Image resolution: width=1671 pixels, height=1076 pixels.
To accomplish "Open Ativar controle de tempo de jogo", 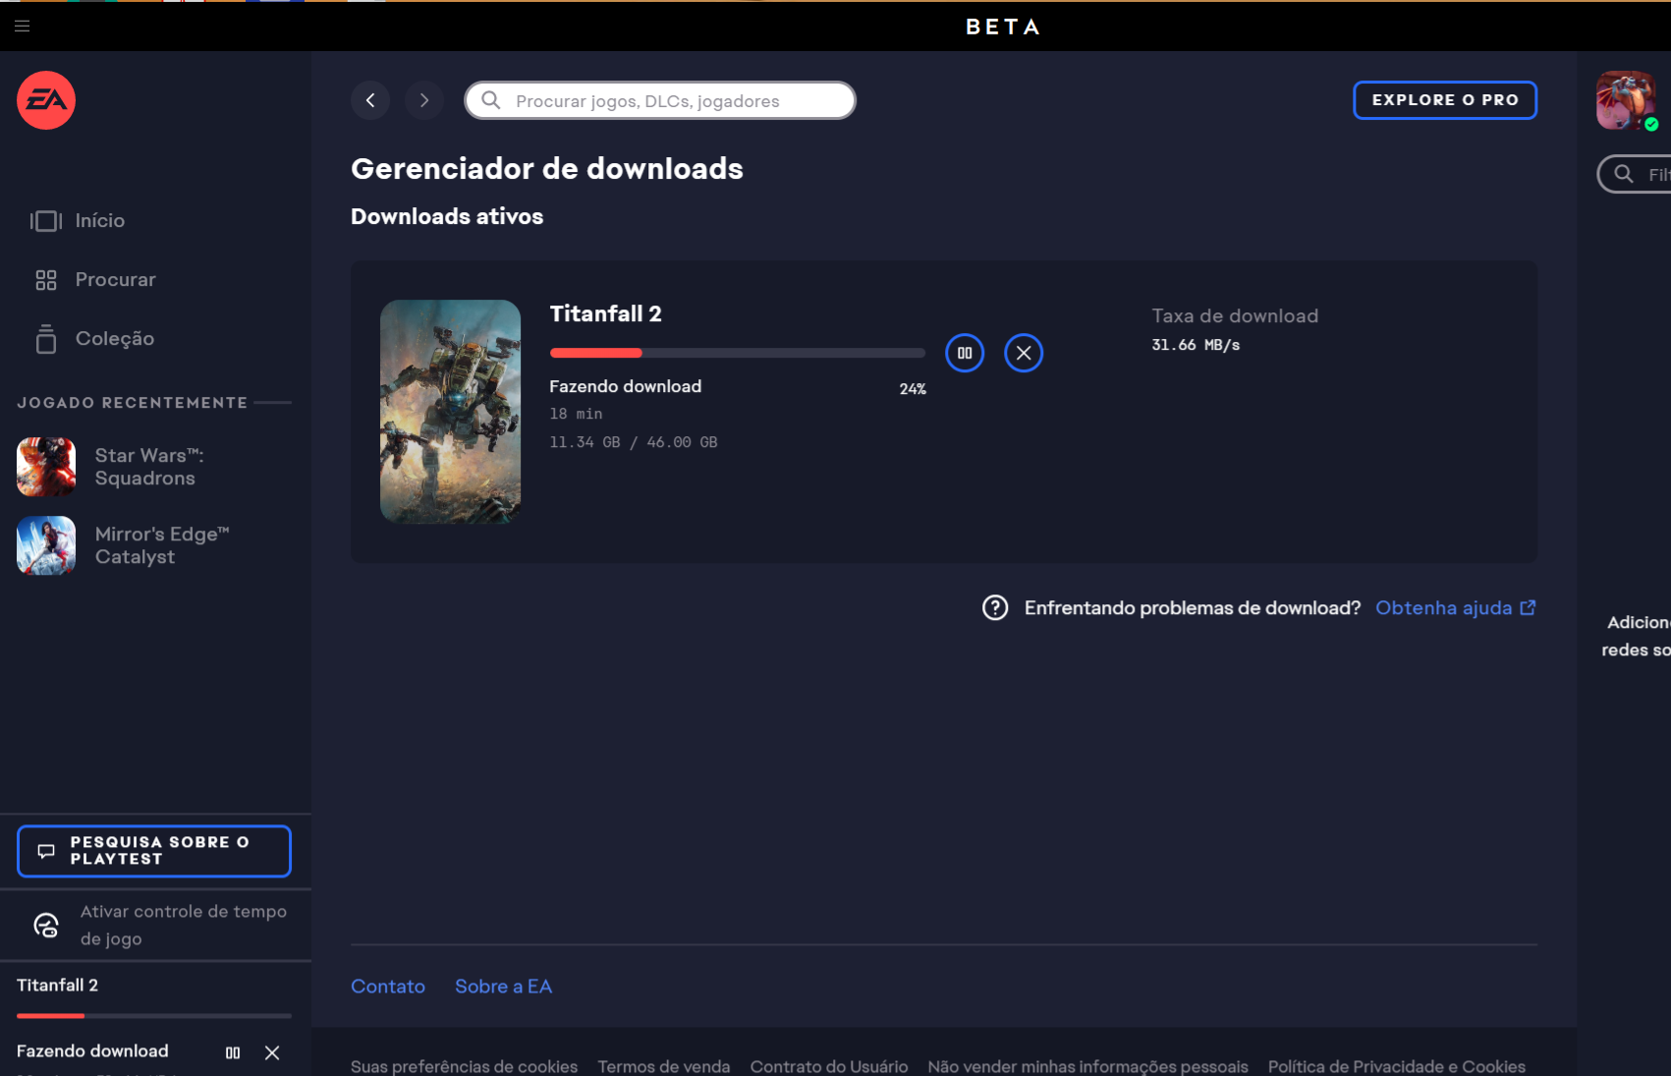I will 157,925.
